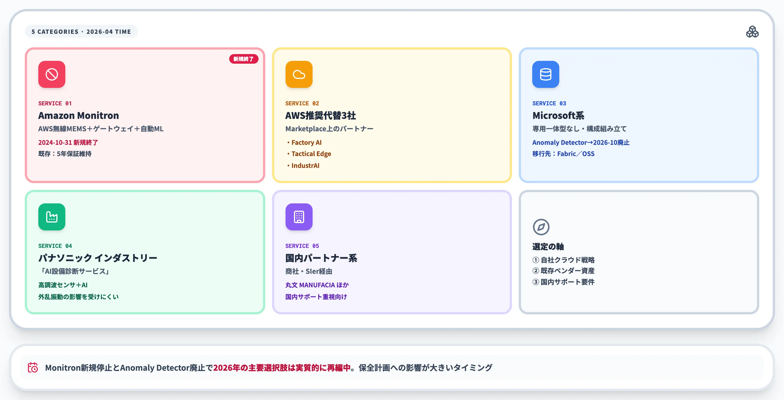Open the 丸文 MANUFACIA ほか link
Image resolution: width=784 pixels, height=400 pixels.
[x=317, y=285]
